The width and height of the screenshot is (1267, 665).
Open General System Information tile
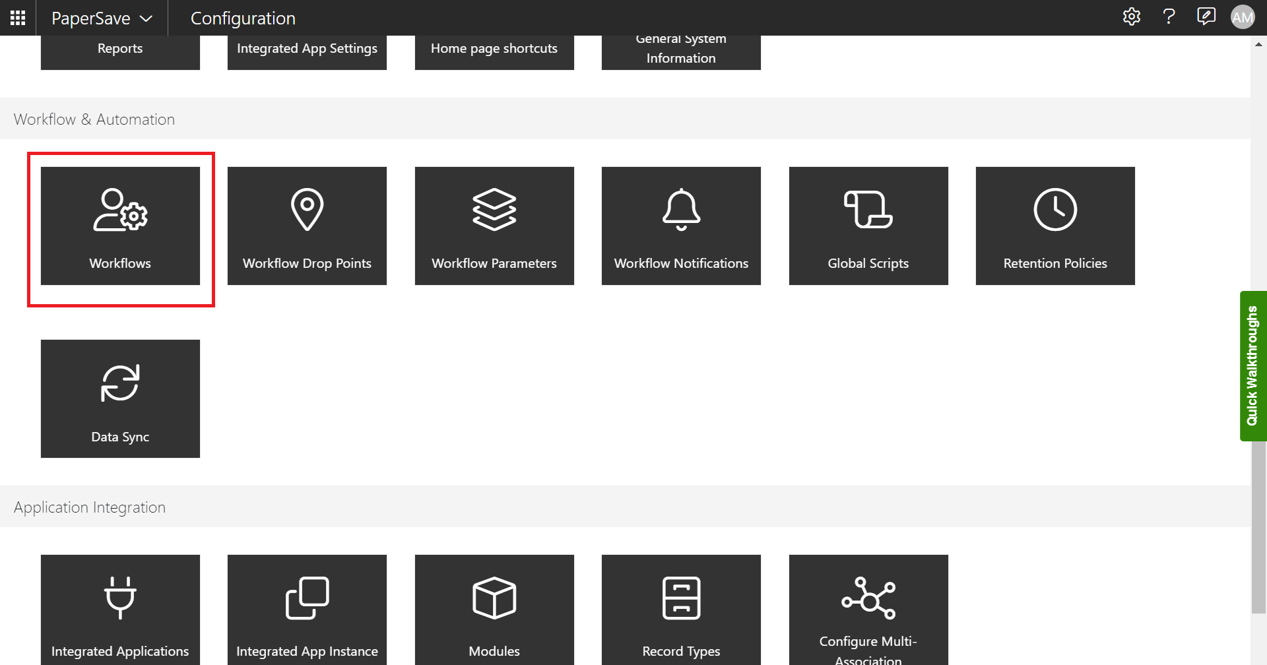coord(681,52)
